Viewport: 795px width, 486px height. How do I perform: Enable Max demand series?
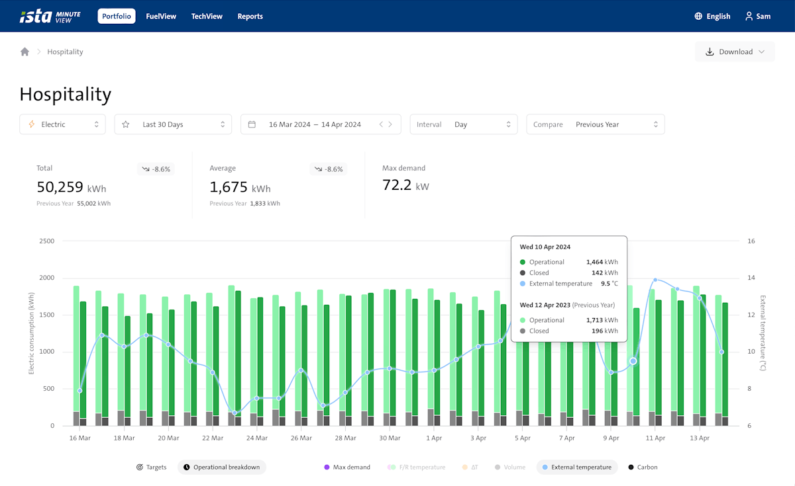click(346, 467)
